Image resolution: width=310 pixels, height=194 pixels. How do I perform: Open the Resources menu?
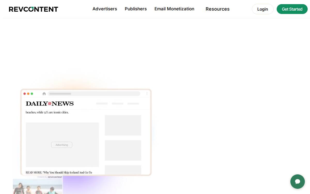[218, 9]
